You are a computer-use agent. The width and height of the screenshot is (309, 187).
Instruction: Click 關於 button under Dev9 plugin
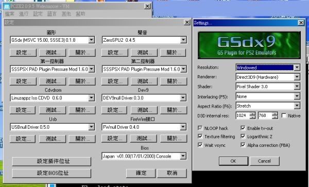click(174, 110)
